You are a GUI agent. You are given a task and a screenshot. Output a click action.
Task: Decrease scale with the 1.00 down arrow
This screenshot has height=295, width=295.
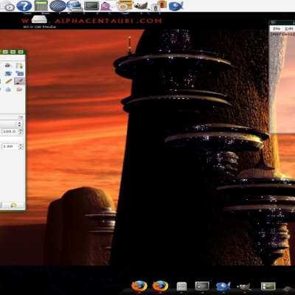(21, 147)
